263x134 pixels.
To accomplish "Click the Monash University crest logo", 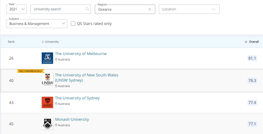I will [x=47, y=124].
